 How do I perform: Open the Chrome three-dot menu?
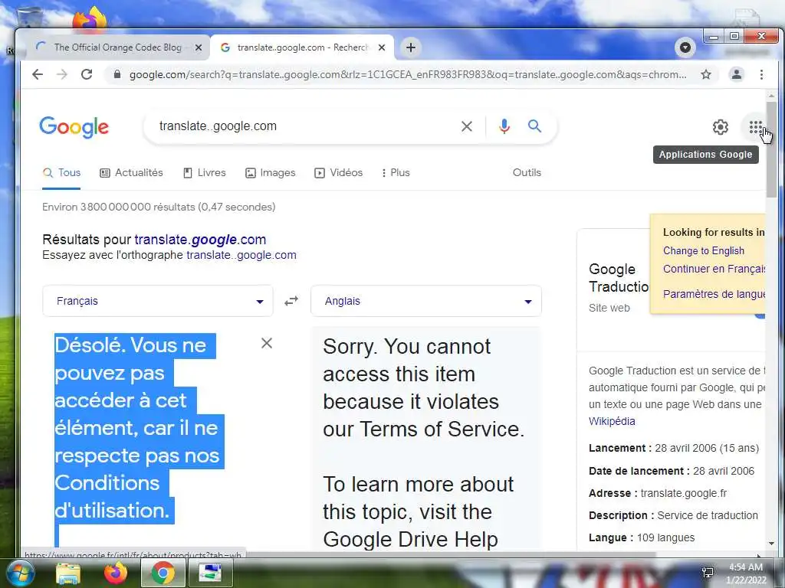tap(761, 74)
